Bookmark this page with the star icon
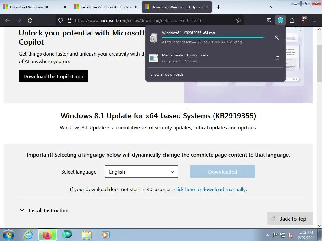This screenshot has width=322, height=241. pyautogui.click(x=238, y=20)
